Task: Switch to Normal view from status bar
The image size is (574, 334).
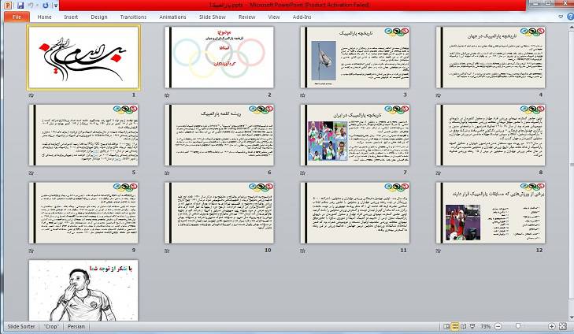Action: pyautogui.click(x=445, y=325)
